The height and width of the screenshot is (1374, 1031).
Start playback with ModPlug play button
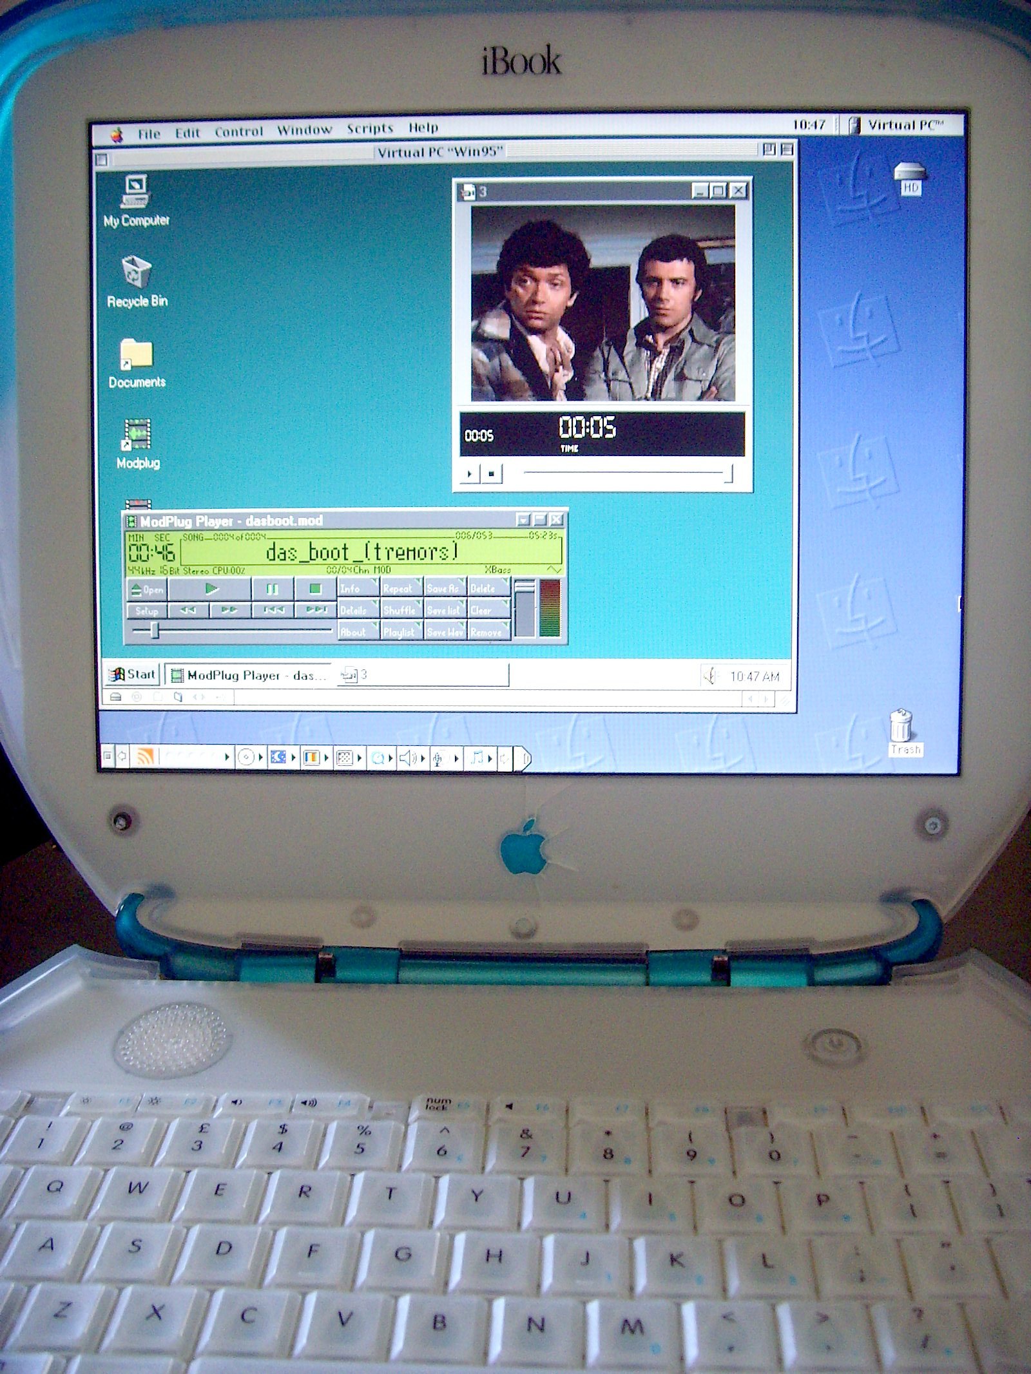click(x=210, y=589)
